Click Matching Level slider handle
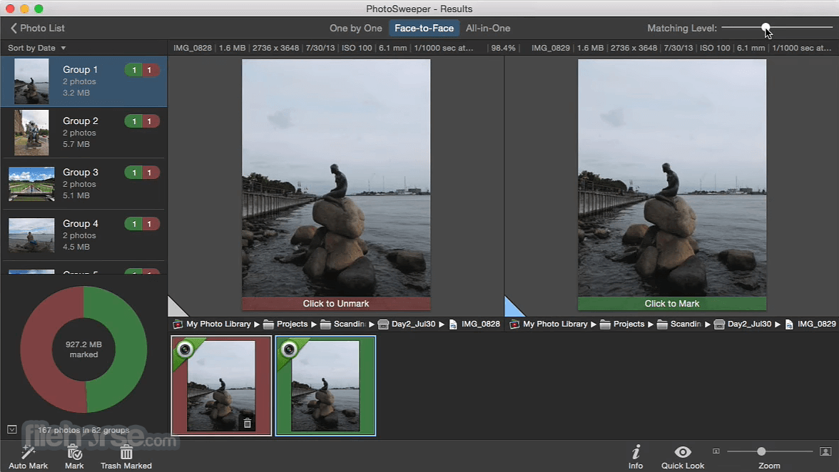The height and width of the screenshot is (472, 839). point(766,26)
